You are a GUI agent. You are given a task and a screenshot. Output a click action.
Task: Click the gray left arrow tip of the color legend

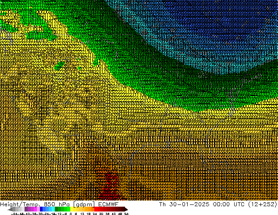coord(10,209)
